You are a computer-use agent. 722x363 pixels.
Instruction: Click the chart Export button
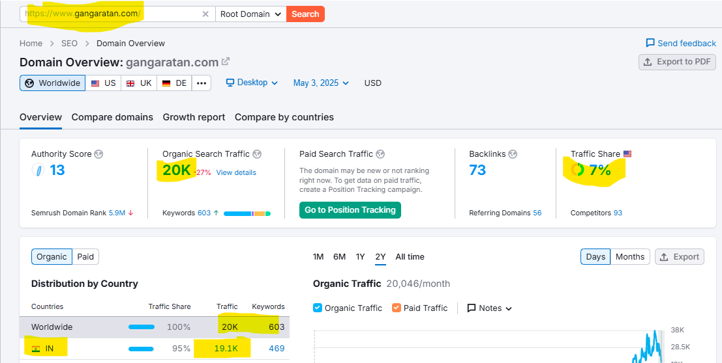click(680, 257)
